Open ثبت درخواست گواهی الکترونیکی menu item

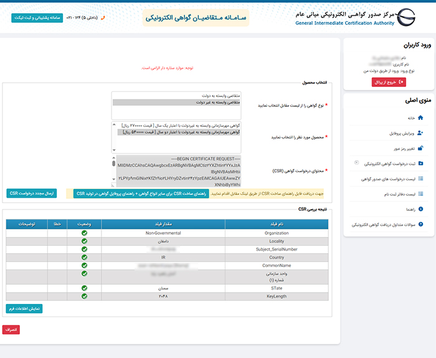[x=389, y=163]
